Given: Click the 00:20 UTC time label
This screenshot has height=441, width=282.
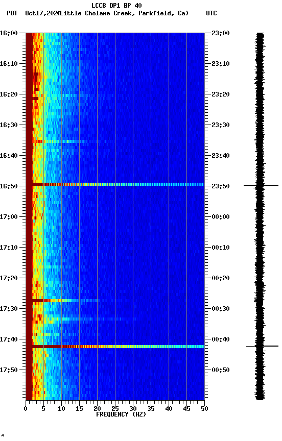Looking at the screenshot, I should click(x=221, y=279).
